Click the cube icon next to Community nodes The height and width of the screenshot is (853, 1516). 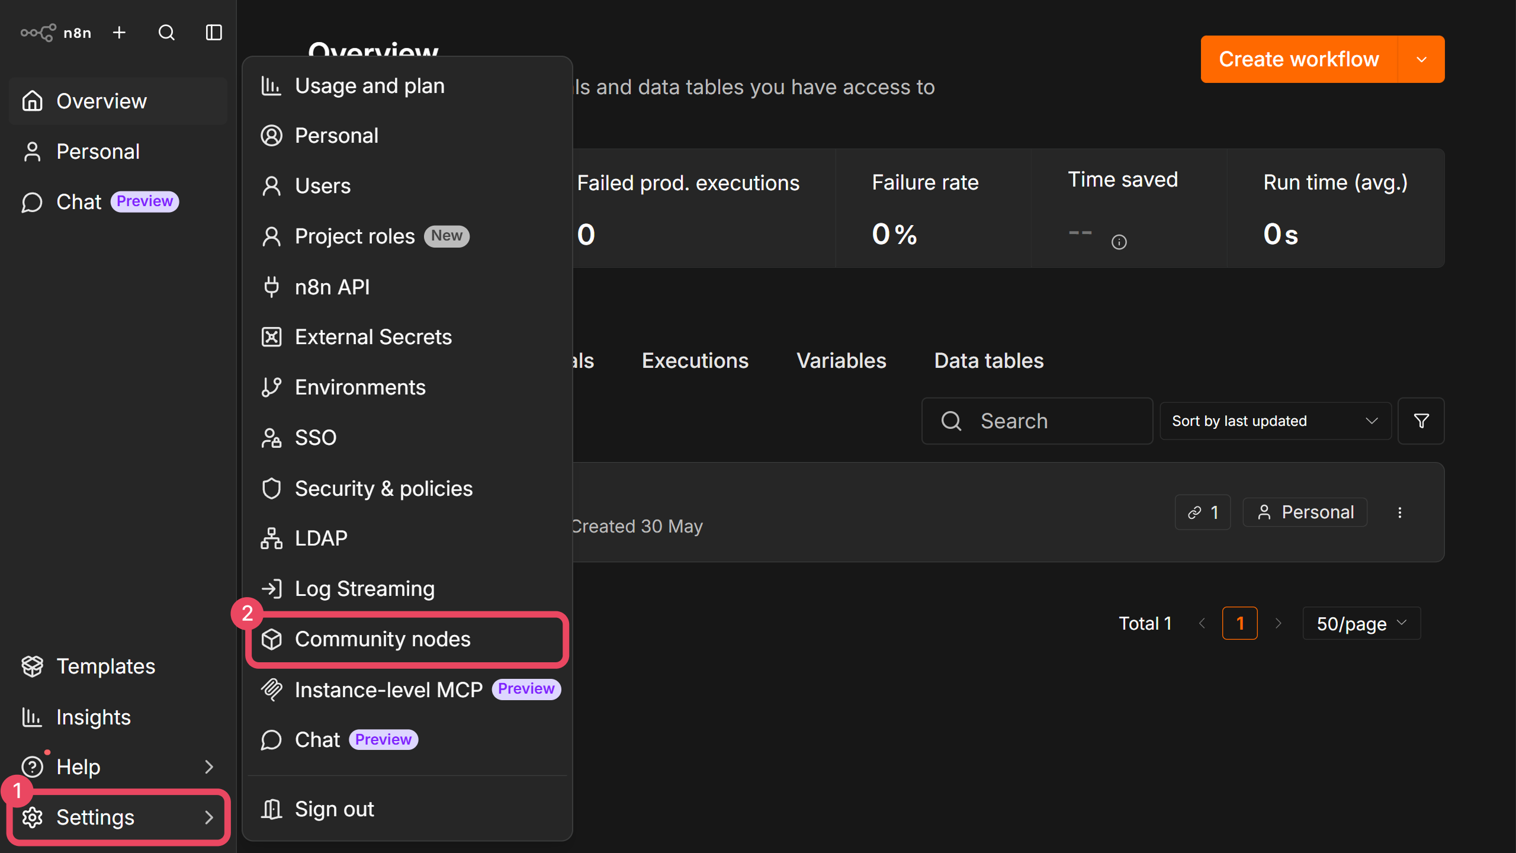tap(272, 639)
